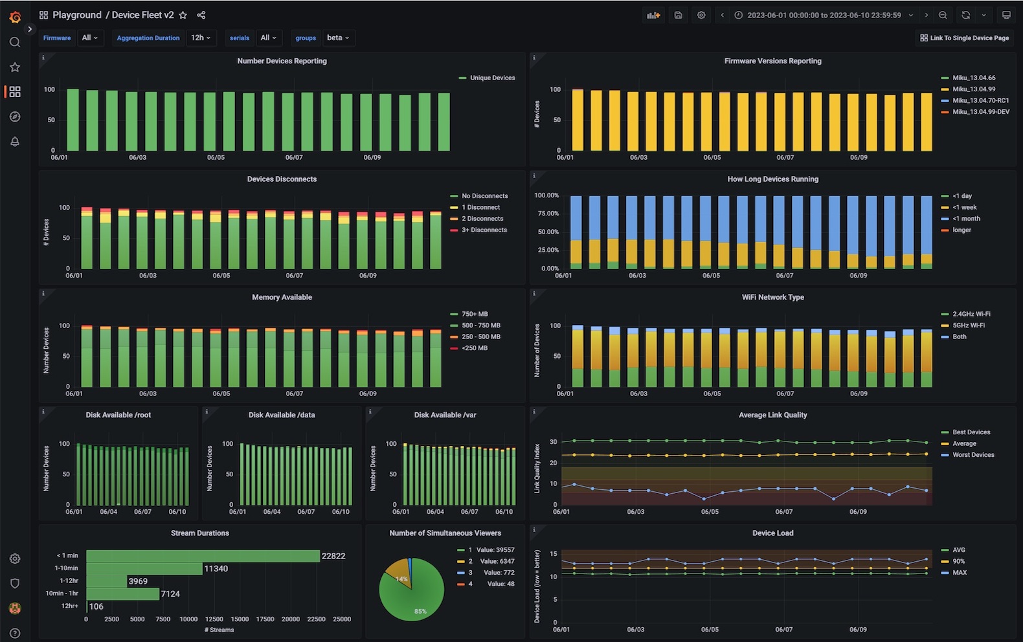1023x642 pixels.
Task: Star the Device Fleet v2 dashboard
Action: pyautogui.click(x=183, y=15)
